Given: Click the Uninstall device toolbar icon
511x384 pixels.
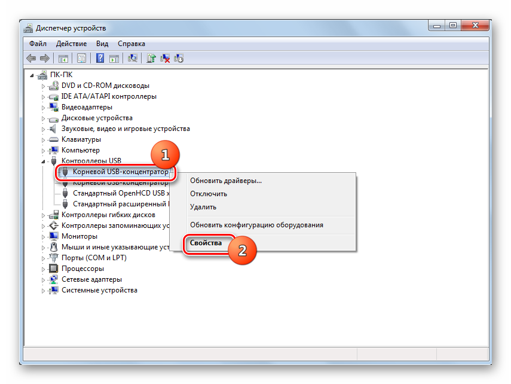Looking at the screenshot, I should point(179,58).
